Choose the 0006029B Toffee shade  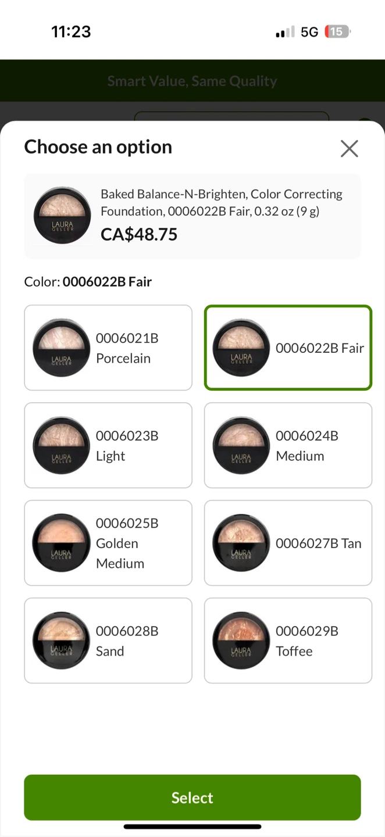[288, 641]
